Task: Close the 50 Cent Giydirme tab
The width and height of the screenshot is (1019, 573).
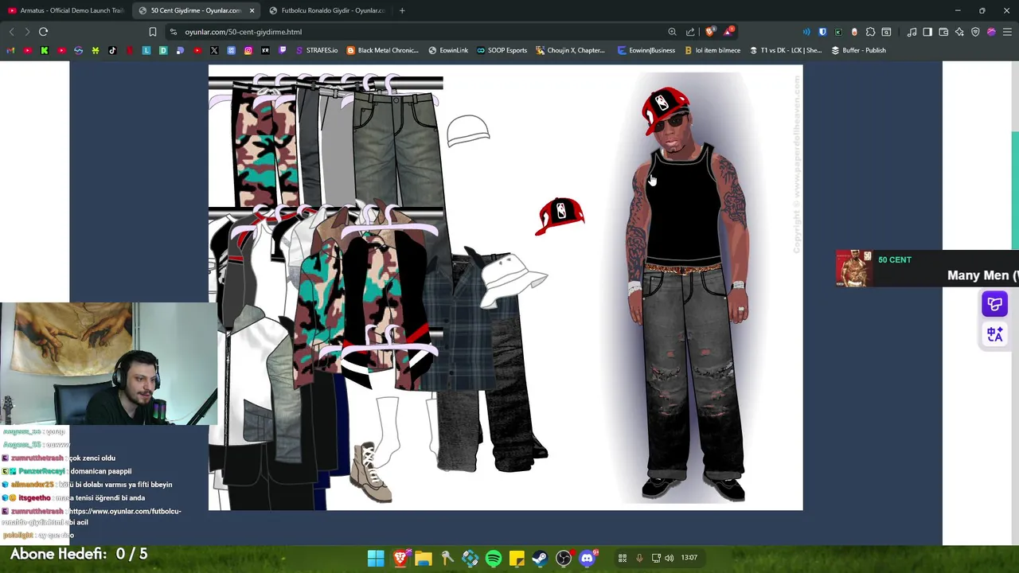Action: tap(252, 10)
